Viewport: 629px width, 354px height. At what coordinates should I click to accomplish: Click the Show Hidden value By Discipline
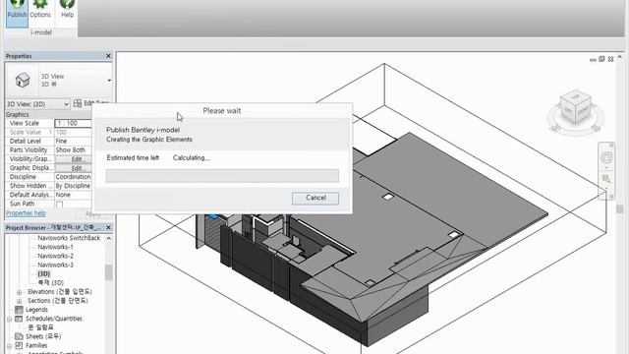click(74, 186)
